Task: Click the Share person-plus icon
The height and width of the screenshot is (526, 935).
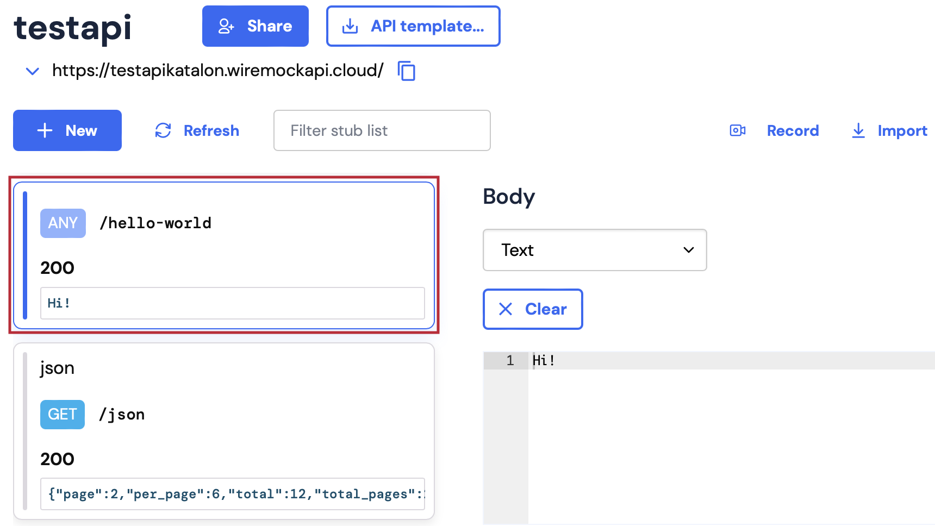Action: (x=226, y=26)
